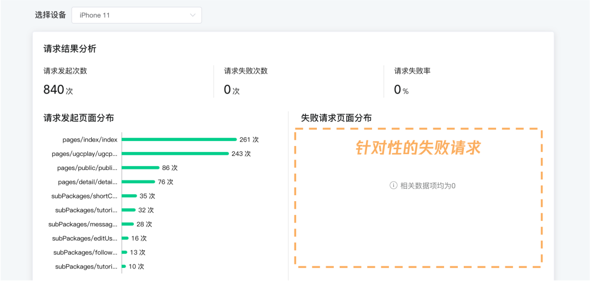This screenshot has width=590, height=281.
Task: Click the dropdown chevron arrow icon
Action: (193, 15)
